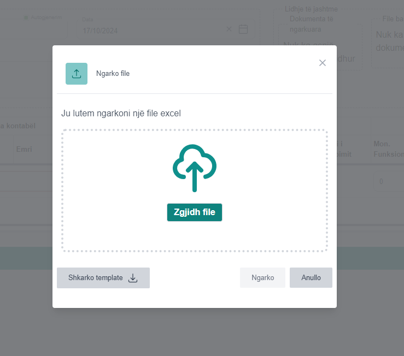Click the Lidhje të jashtme section label
The width and height of the screenshot is (404, 356).
(311, 9)
